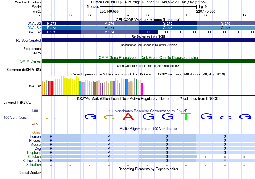Image resolution: width=255 pixels, height=179 pixels.
Task: Click the RepeatMasker track label
Action: tap(30, 173)
